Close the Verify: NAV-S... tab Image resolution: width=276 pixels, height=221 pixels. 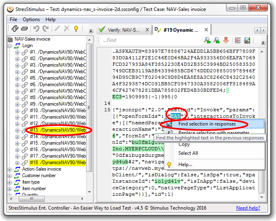click(x=147, y=30)
